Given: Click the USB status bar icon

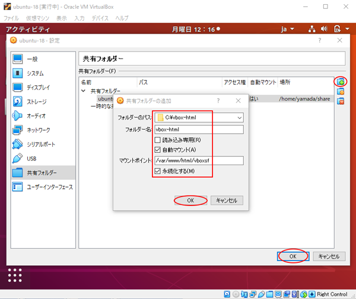Looking at the screenshot, I should pos(261,294).
